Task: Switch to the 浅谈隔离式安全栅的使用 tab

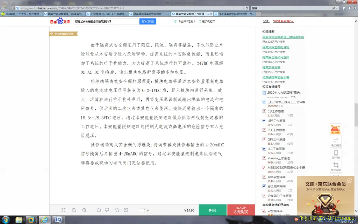Action: pyautogui.click(x=234, y=14)
